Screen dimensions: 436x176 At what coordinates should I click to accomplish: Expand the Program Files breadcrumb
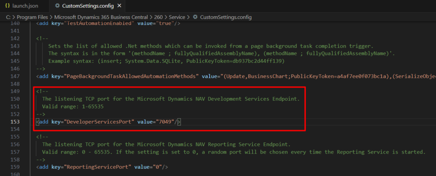click(34, 17)
